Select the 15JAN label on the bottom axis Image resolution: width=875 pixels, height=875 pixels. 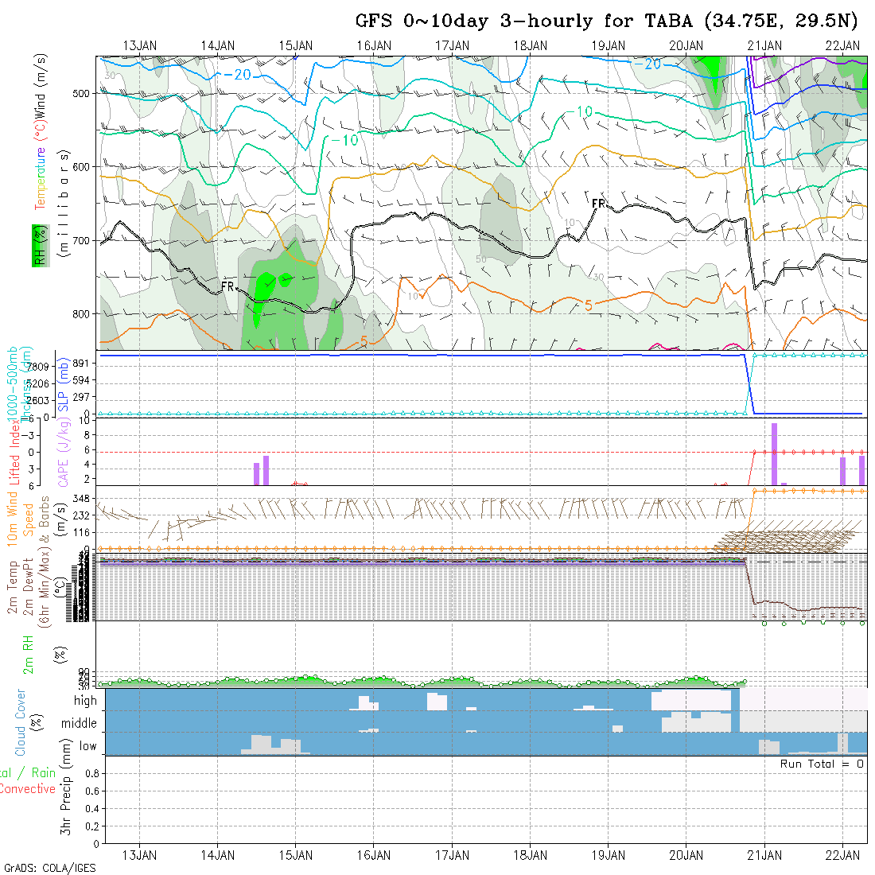(296, 855)
